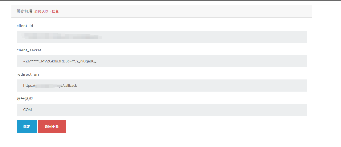Click the gray panel header bar
The image size is (341, 147).
[x=162, y=11]
